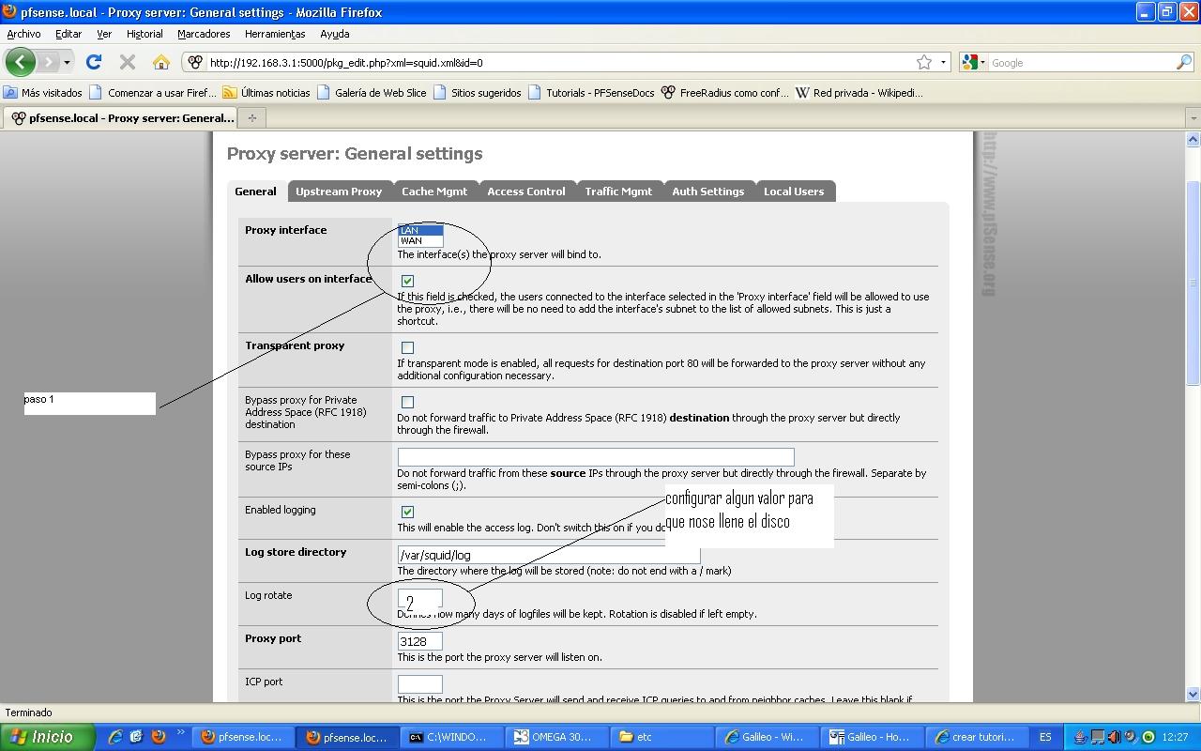Image resolution: width=1201 pixels, height=751 pixels.
Task: Open the Tutorials - PFSenseDocs bookmark
Action: click(x=600, y=93)
